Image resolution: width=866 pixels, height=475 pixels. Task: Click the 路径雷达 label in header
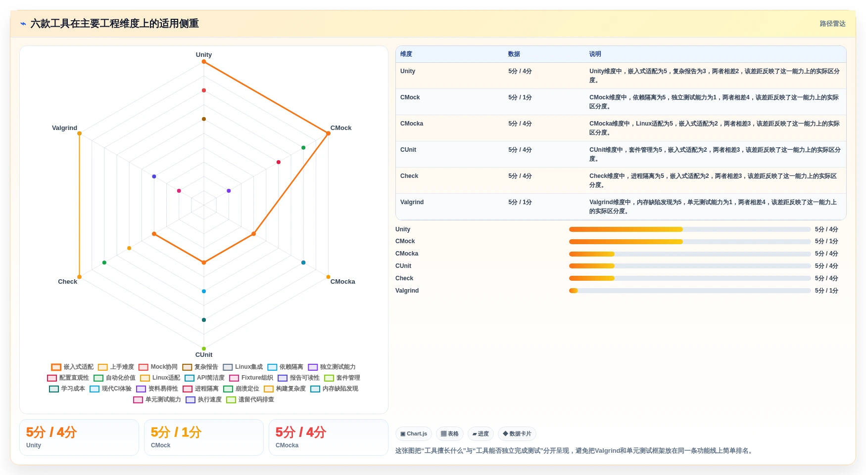click(832, 24)
